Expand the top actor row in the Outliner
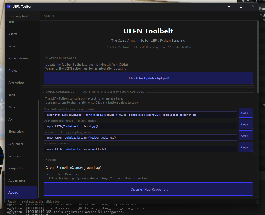Screen dimensions: 265x215 click(x=261, y=15)
